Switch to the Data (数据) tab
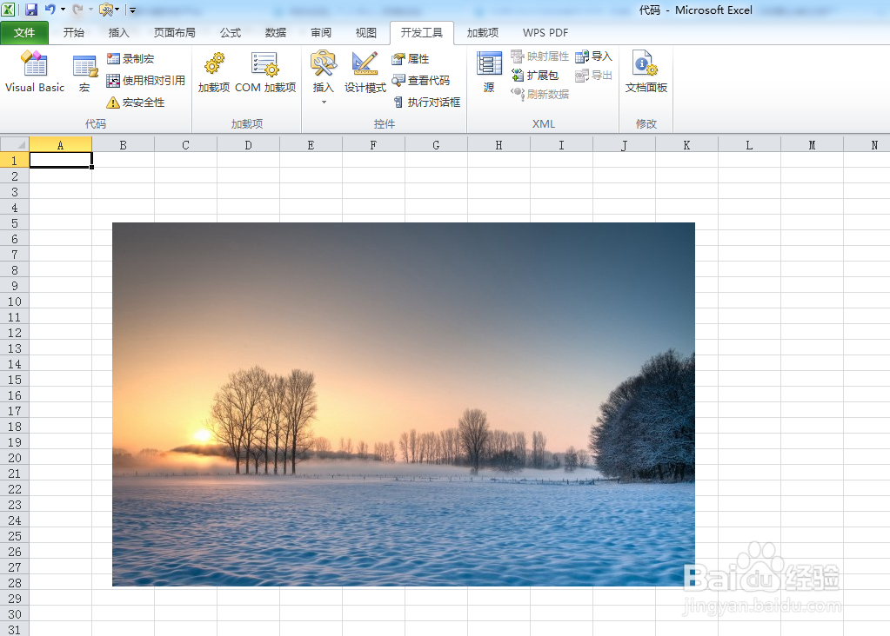The height and width of the screenshot is (636, 890). 276,33
